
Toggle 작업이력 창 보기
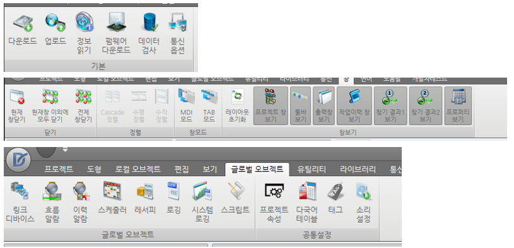(x=354, y=106)
